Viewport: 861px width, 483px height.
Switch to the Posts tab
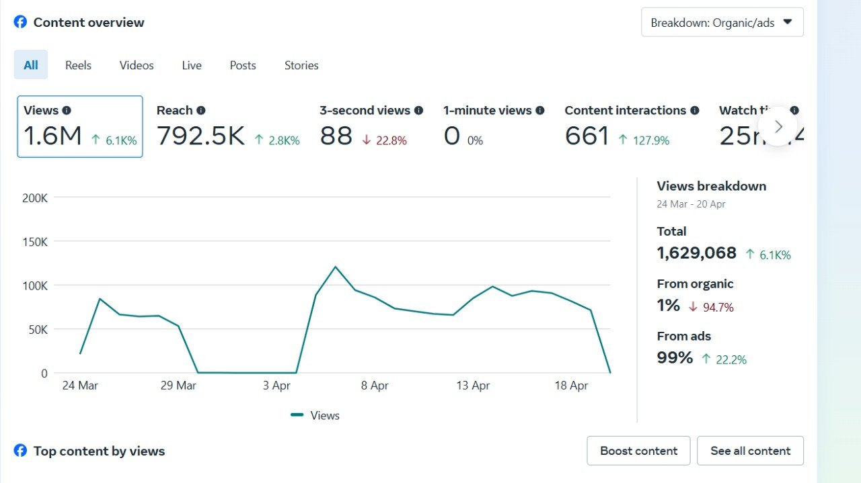tap(243, 65)
